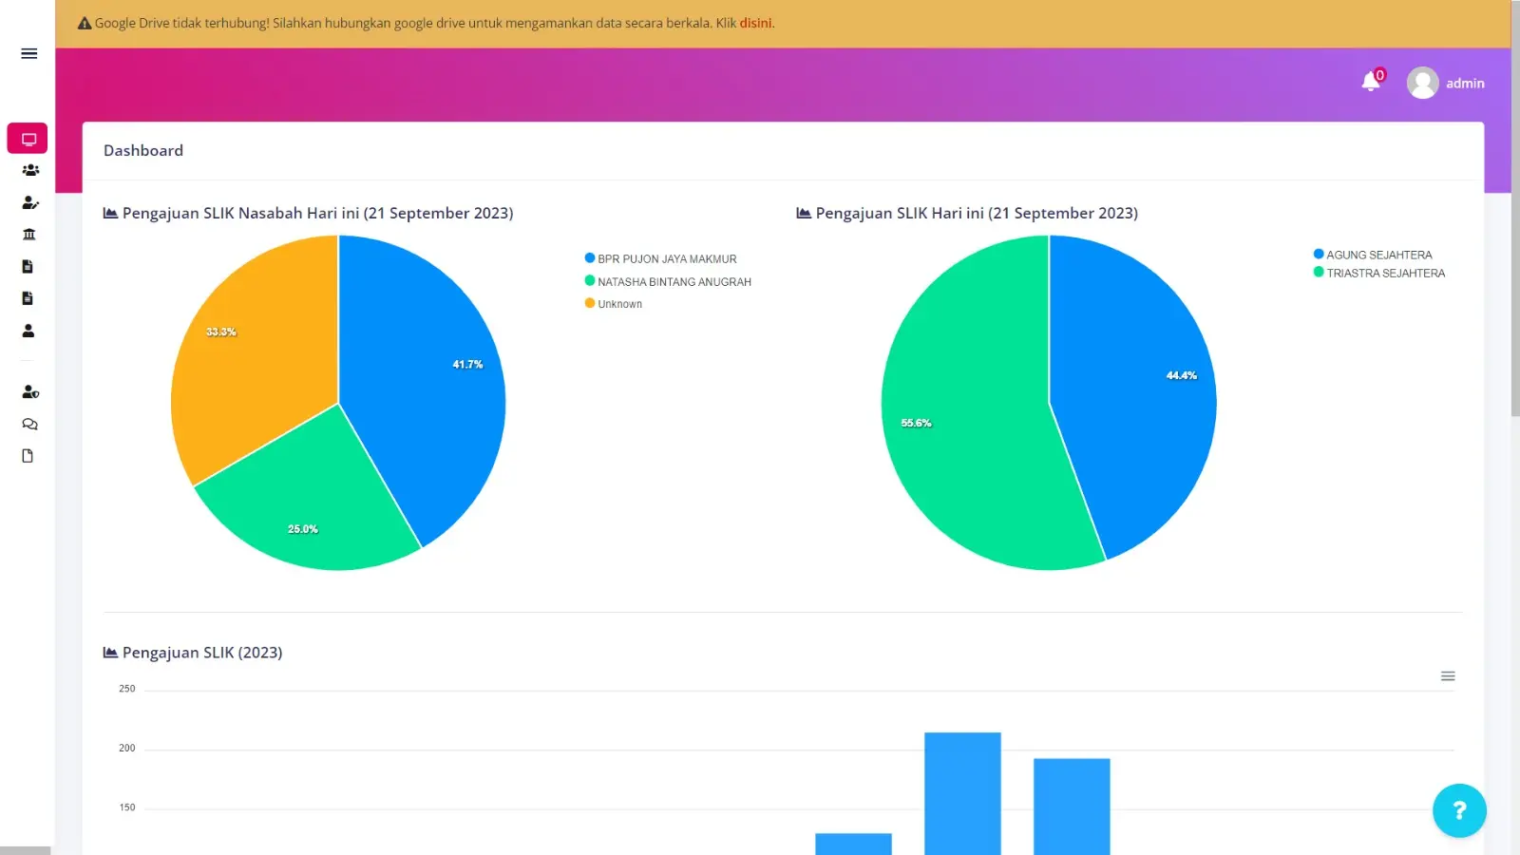Toggle the Unknown legend entry on the pie chart

(x=614, y=303)
